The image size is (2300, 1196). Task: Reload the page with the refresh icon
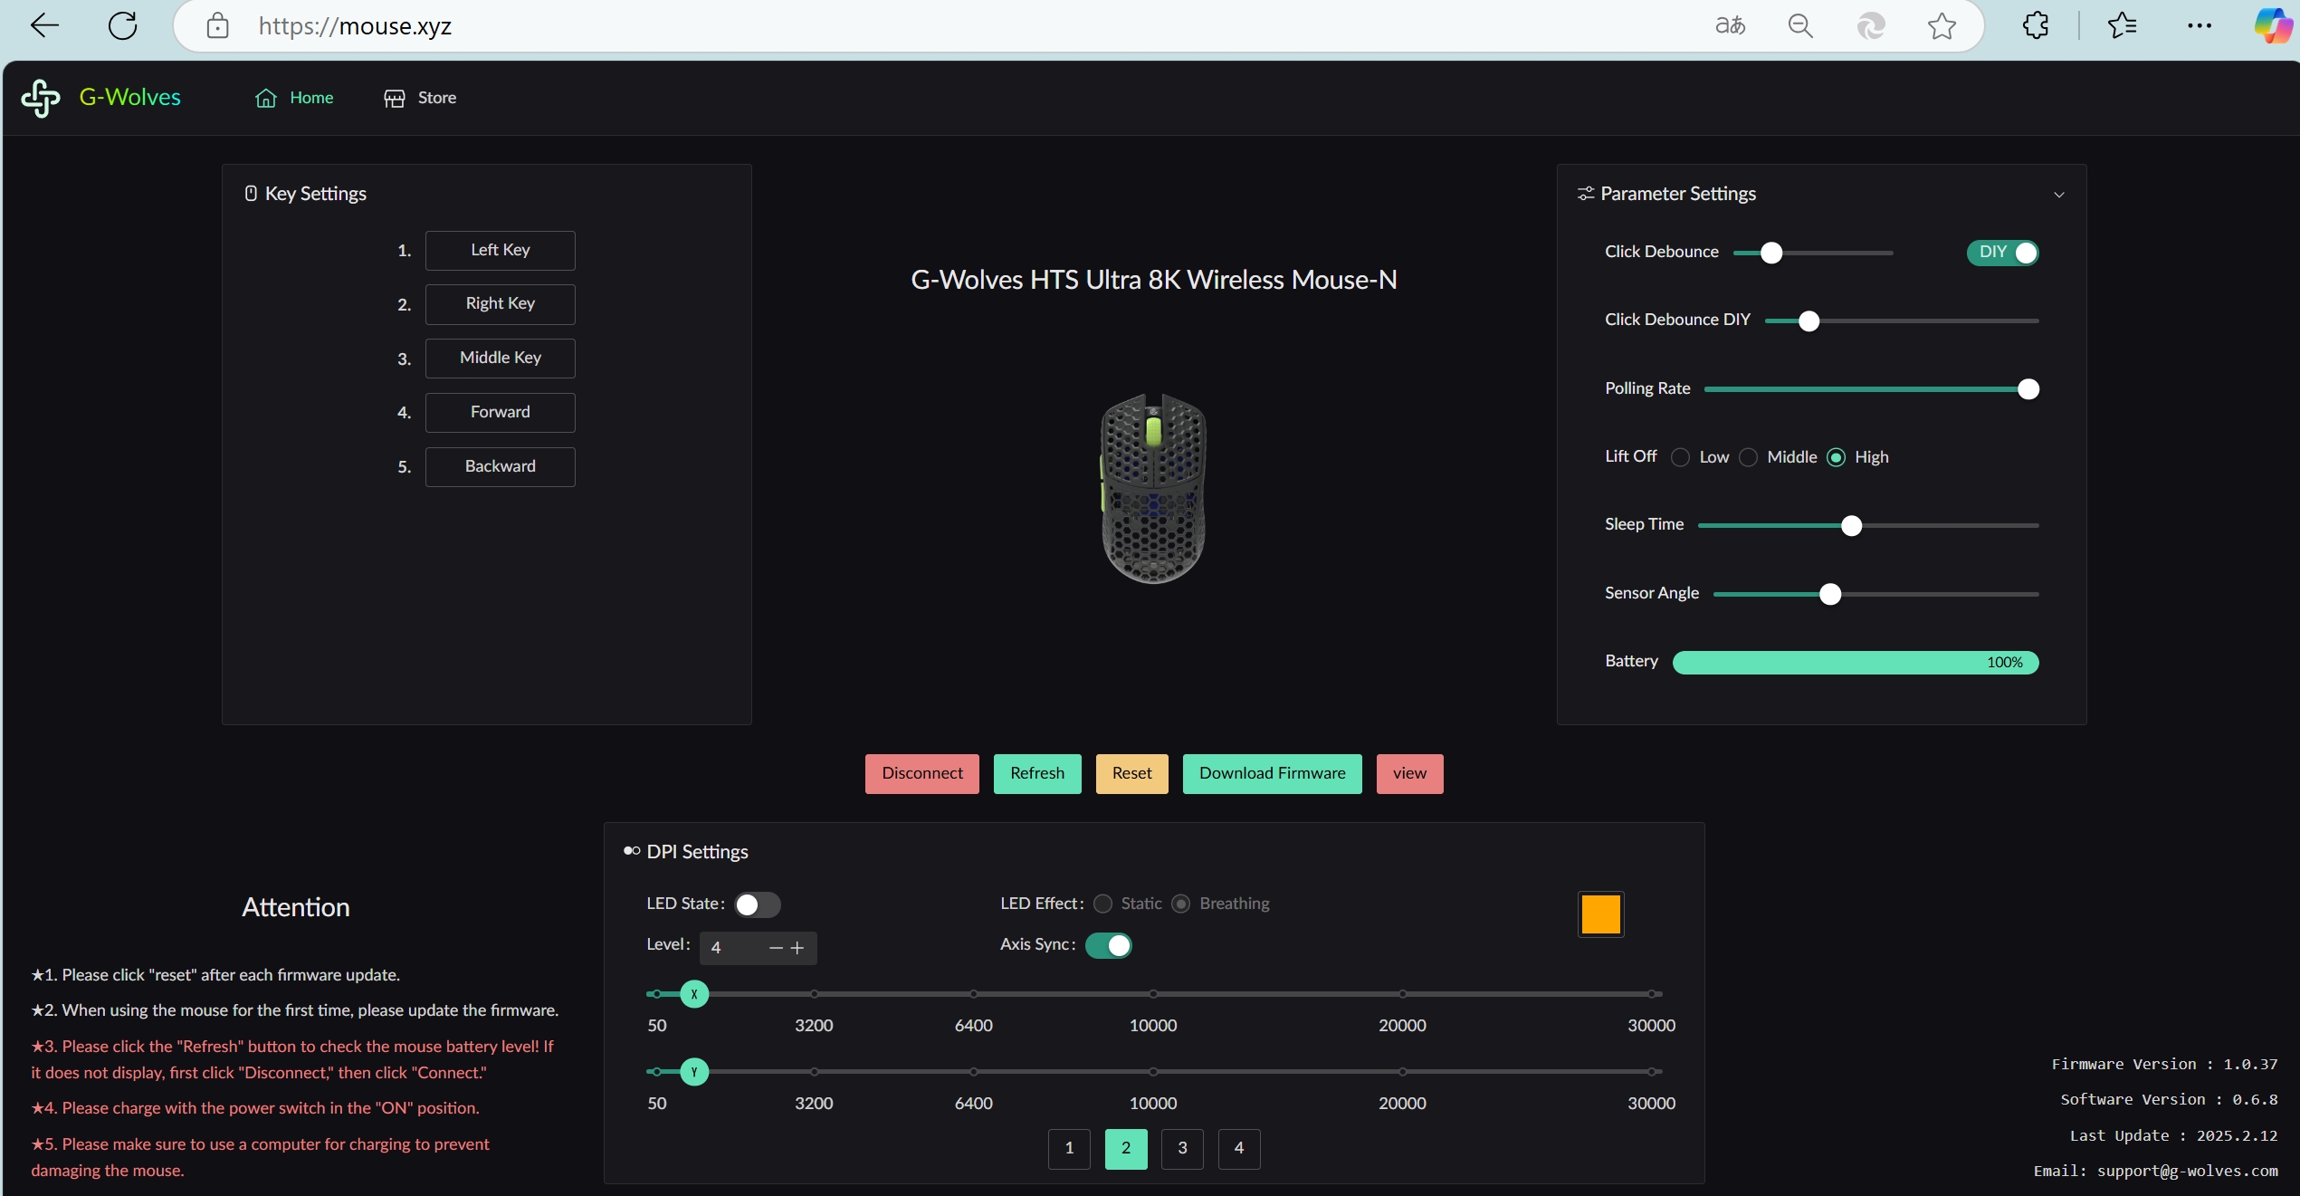(x=122, y=25)
